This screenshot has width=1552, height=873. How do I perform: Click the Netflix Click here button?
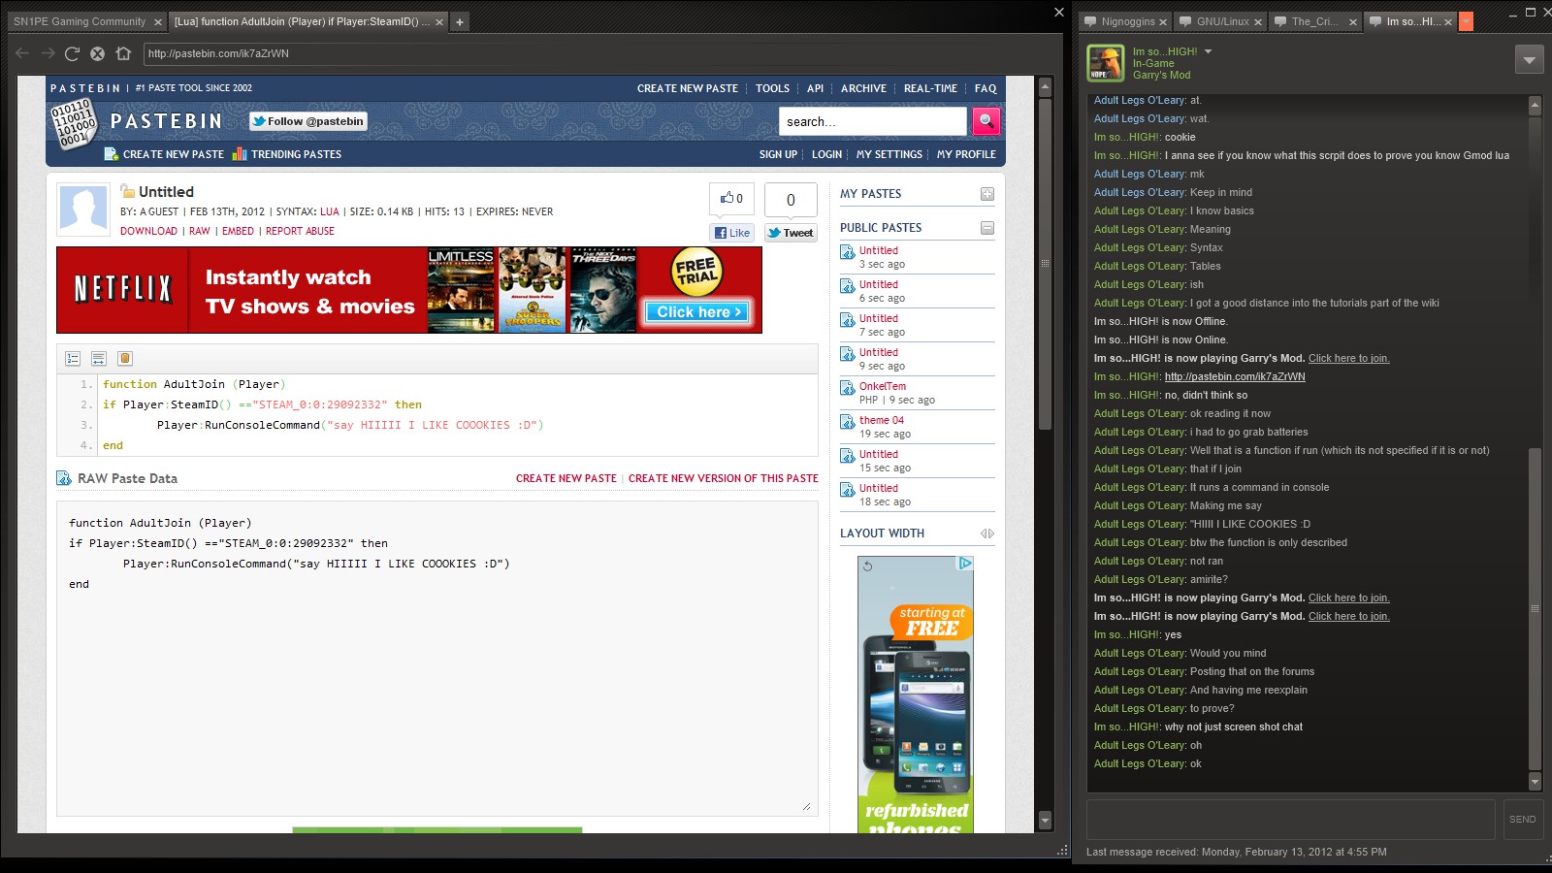point(698,311)
